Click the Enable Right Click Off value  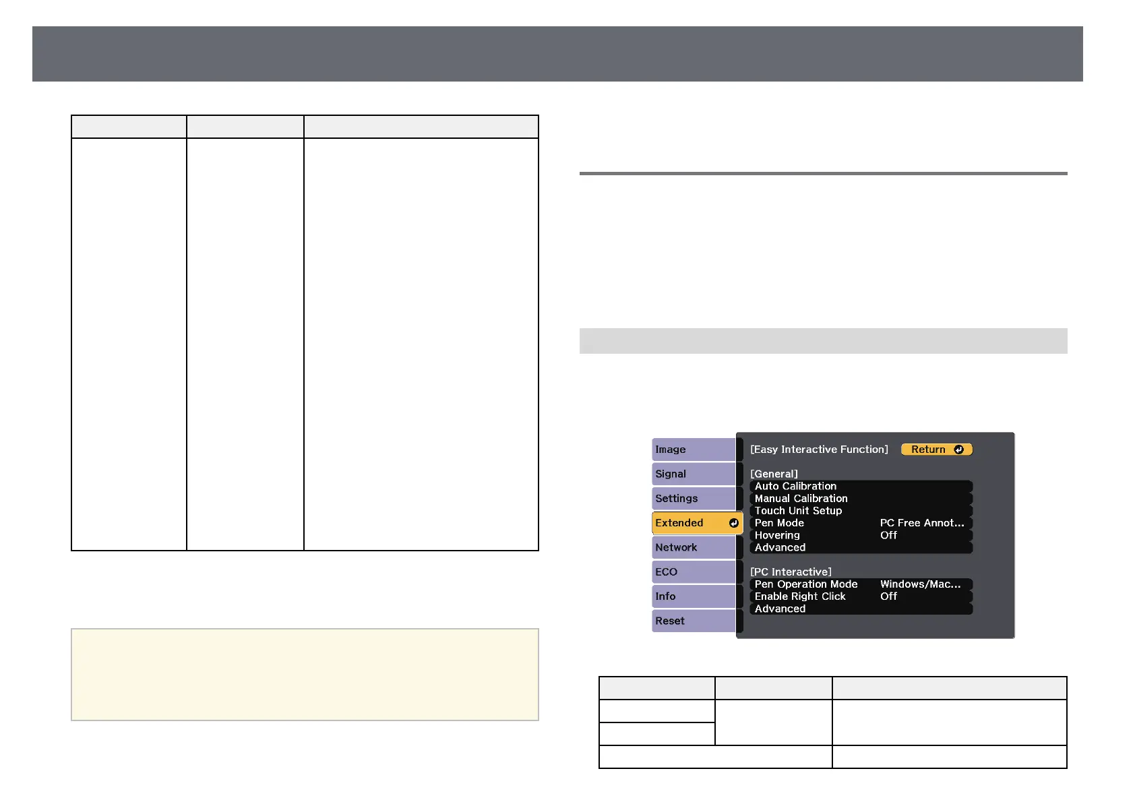coord(888,596)
